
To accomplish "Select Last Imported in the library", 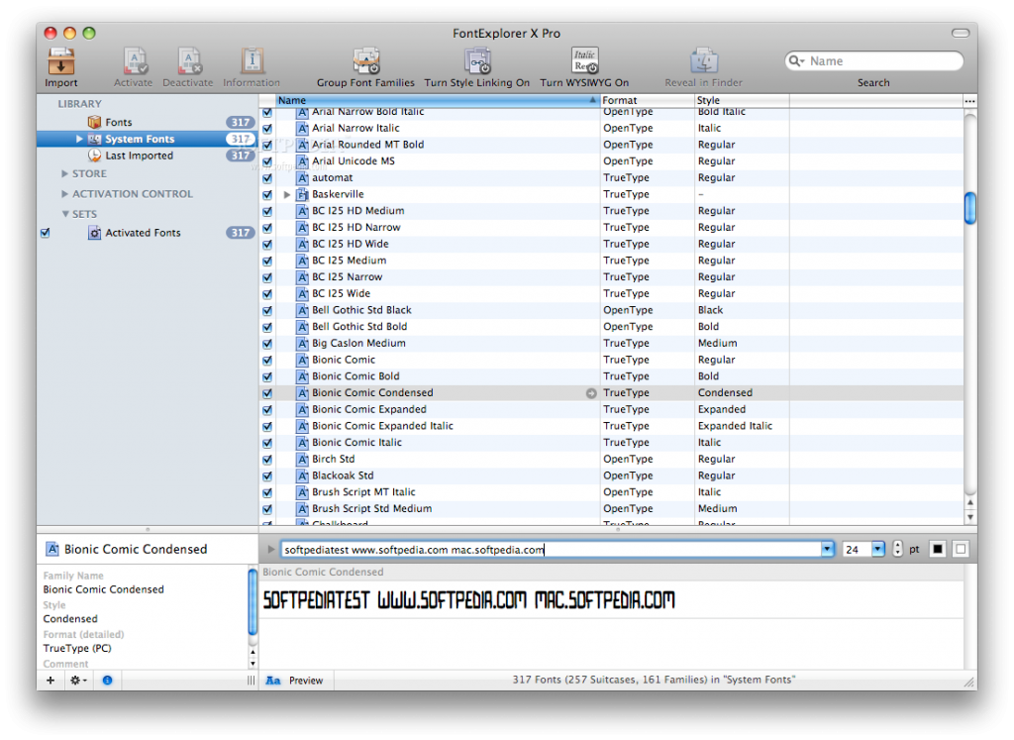I will (x=147, y=156).
